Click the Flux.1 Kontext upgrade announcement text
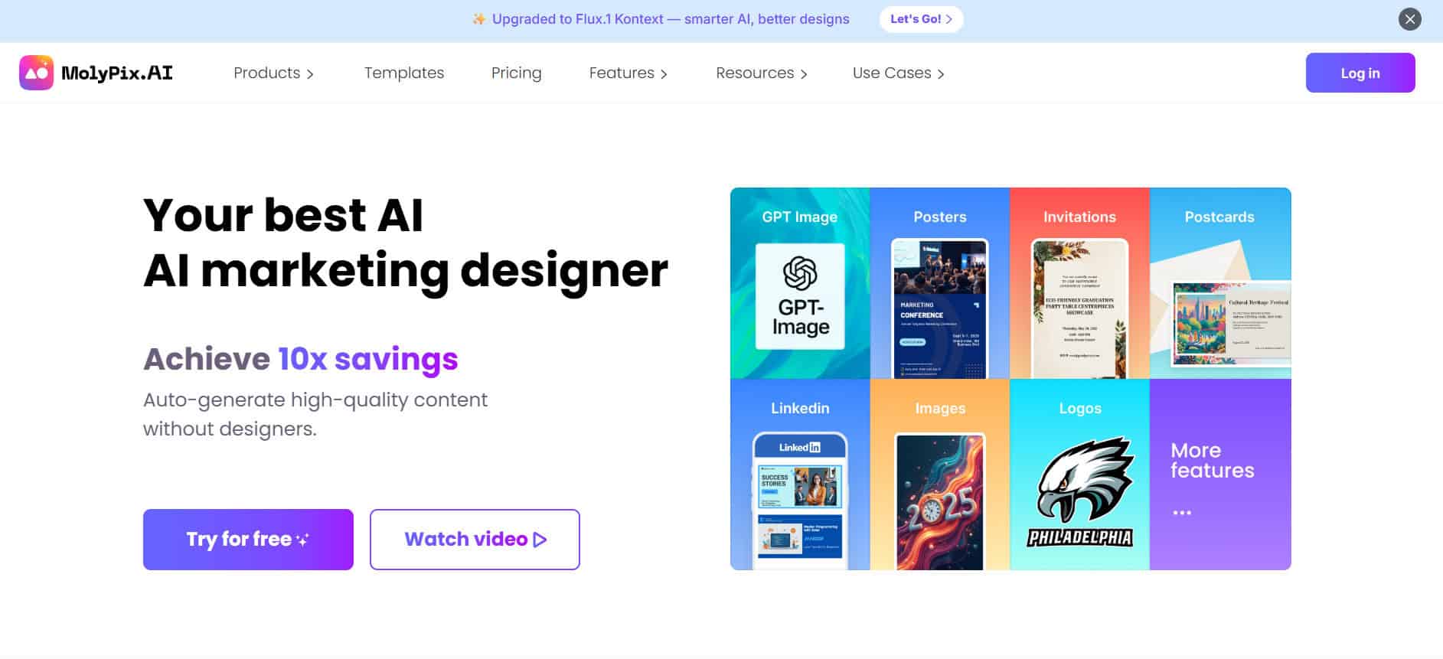The height and width of the screenshot is (659, 1443). point(671,19)
